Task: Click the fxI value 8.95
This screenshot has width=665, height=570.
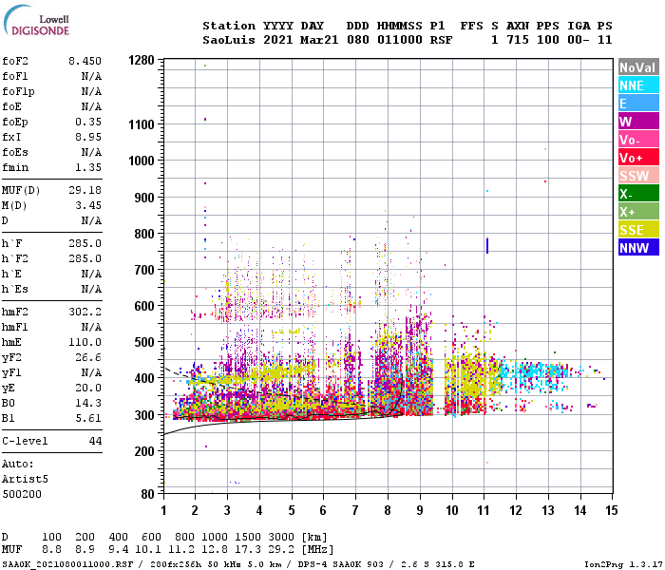Action: 88,137
